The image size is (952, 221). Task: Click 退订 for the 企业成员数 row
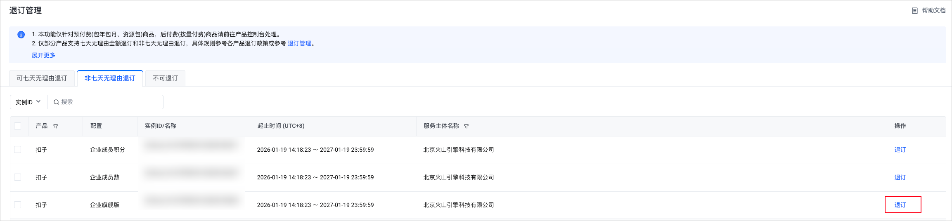point(900,177)
